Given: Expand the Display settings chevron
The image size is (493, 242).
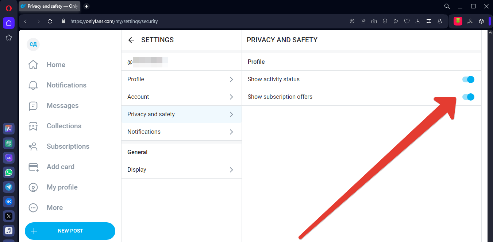Looking at the screenshot, I should click(231, 170).
